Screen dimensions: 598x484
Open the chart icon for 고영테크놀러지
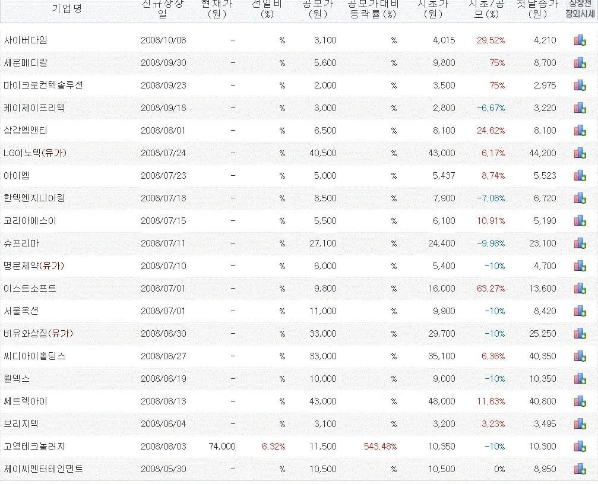pyautogui.click(x=580, y=446)
